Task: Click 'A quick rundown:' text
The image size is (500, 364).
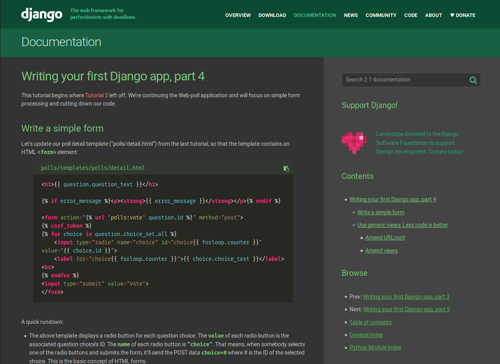Action: click(42, 322)
